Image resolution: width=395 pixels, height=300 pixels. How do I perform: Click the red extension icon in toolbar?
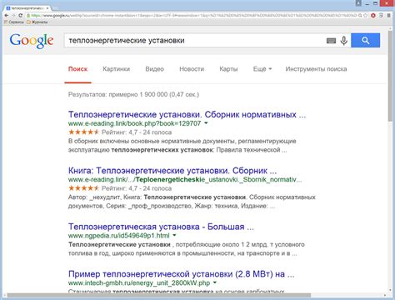coord(373,16)
